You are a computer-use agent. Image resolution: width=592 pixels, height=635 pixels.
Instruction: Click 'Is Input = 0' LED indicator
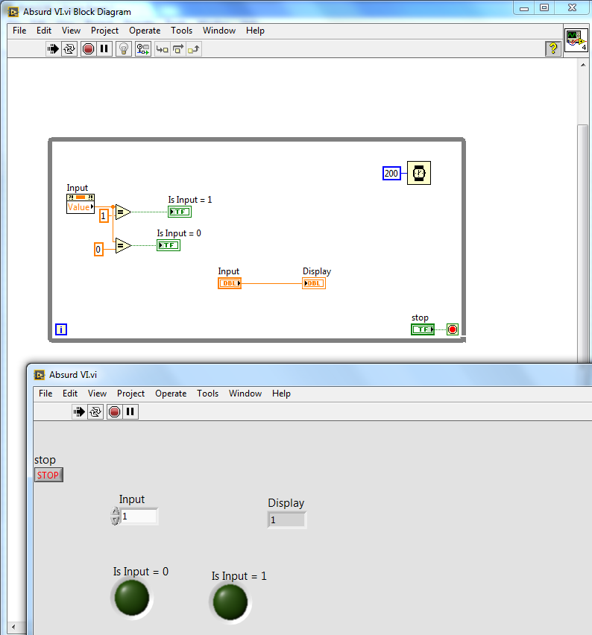132,598
